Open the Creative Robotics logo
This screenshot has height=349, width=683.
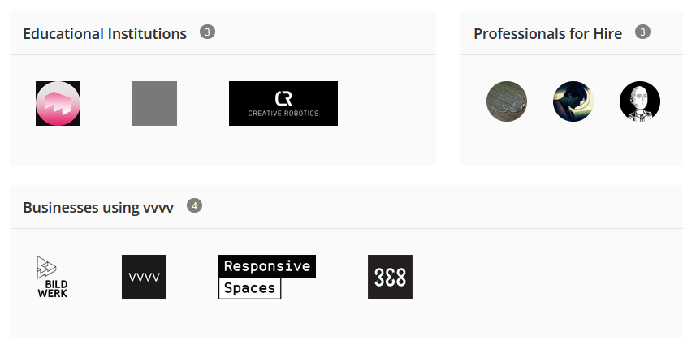tap(283, 104)
